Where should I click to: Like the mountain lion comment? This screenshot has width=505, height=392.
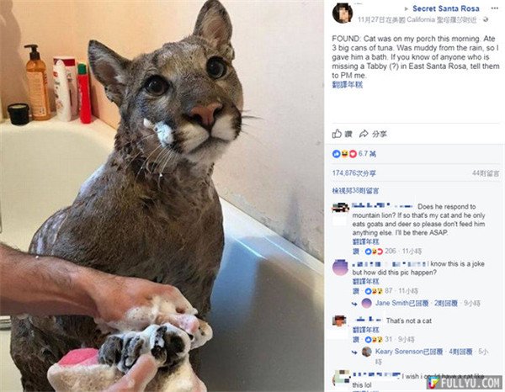pos(356,252)
